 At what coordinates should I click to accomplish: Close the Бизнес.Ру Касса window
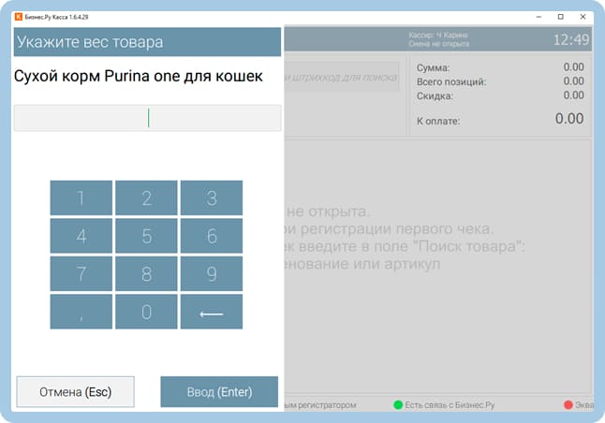[x=583, y=17]
